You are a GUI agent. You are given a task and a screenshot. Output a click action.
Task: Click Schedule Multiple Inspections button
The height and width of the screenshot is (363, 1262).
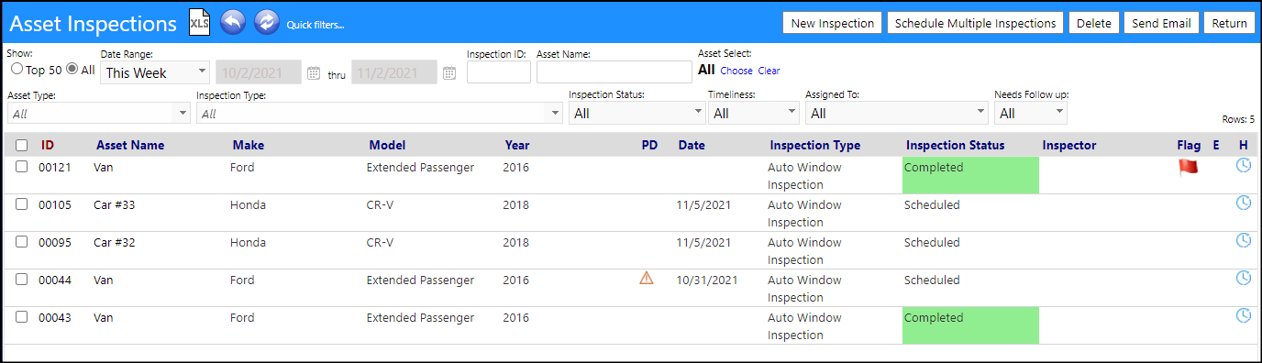(975, 23)
